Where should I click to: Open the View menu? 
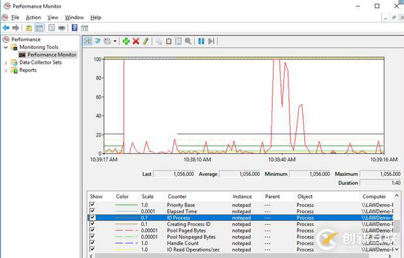pyautogui.click(x=53, y=18)
